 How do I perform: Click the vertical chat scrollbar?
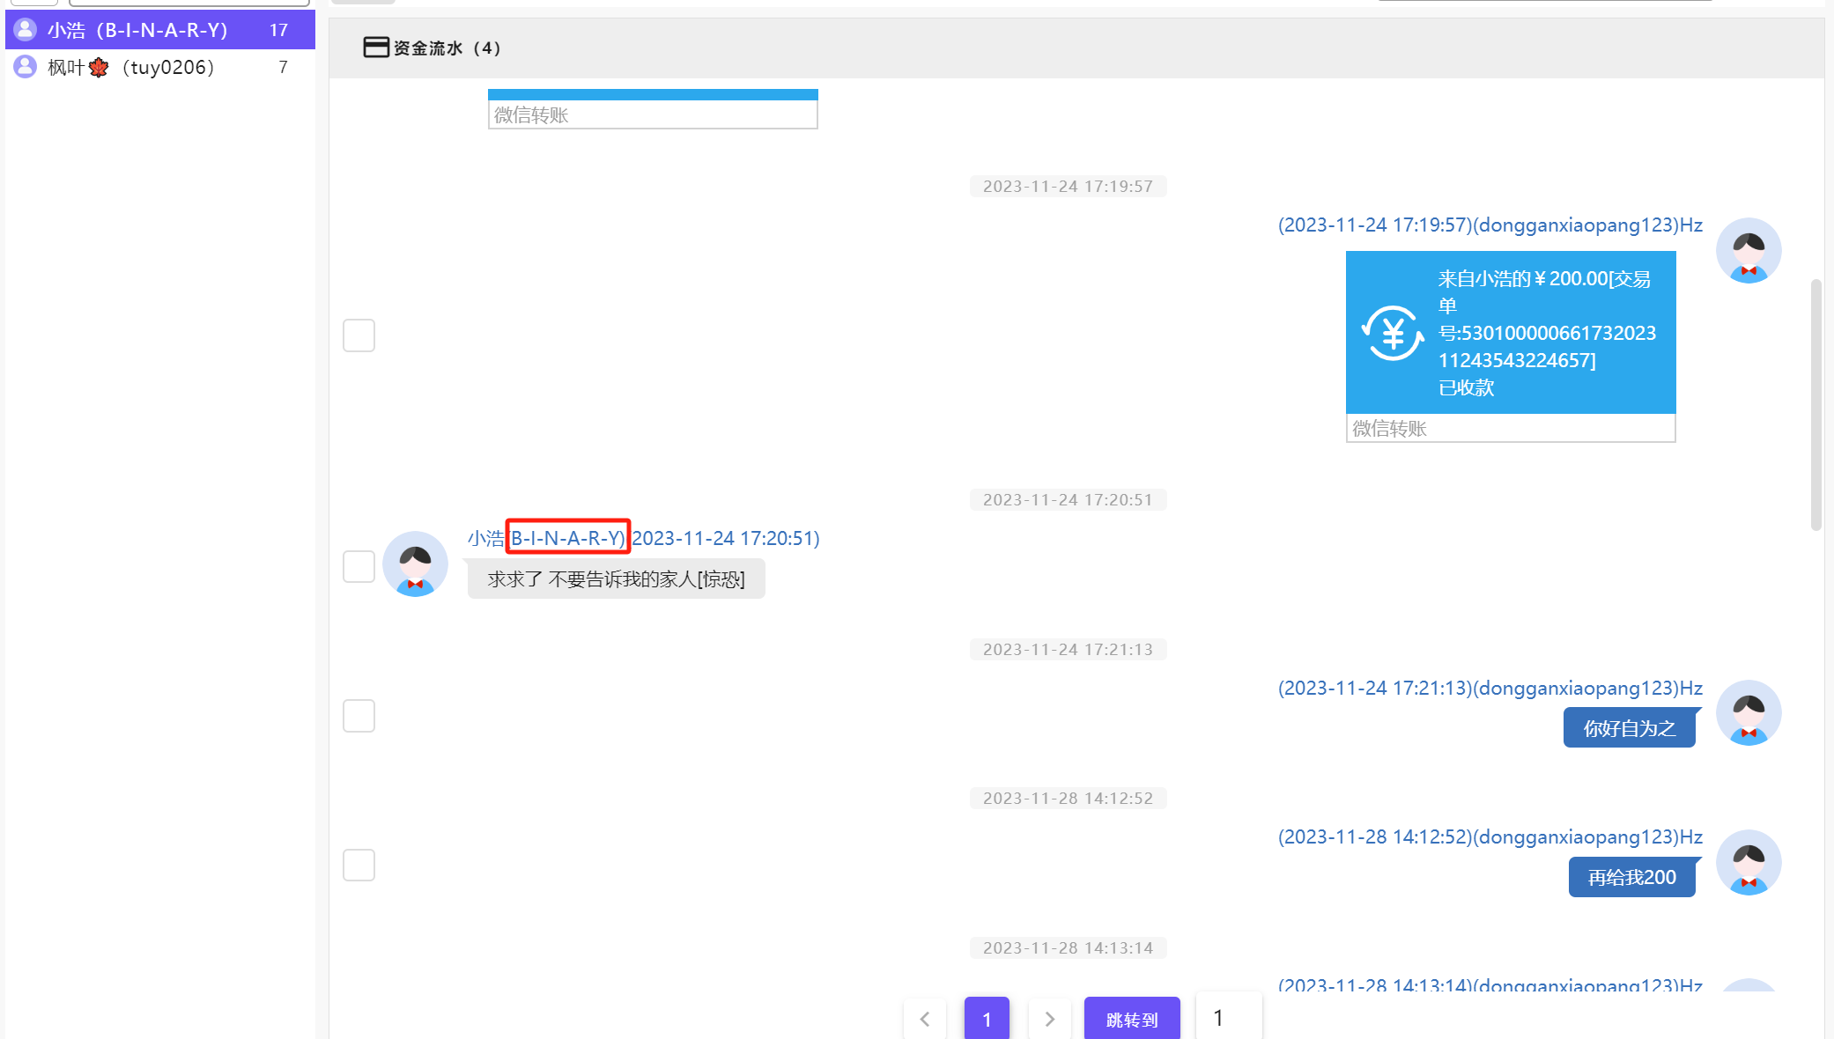pyautogui.click(x=1816, y=405)
